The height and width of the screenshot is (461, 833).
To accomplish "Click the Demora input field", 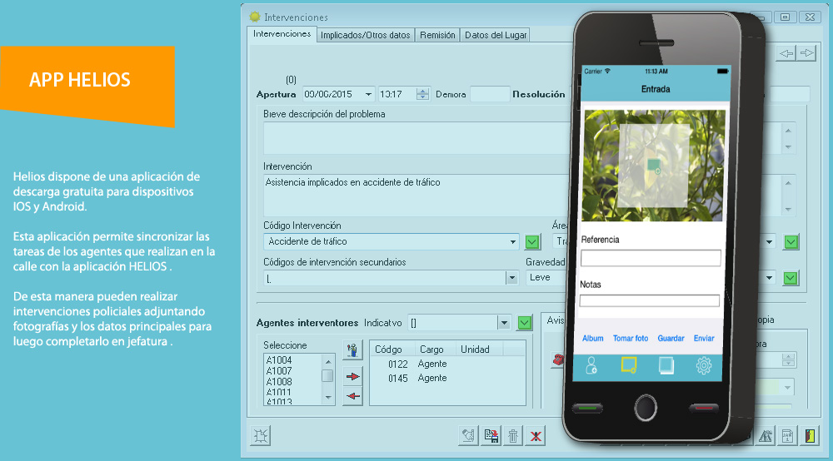I will coord(490,94).
